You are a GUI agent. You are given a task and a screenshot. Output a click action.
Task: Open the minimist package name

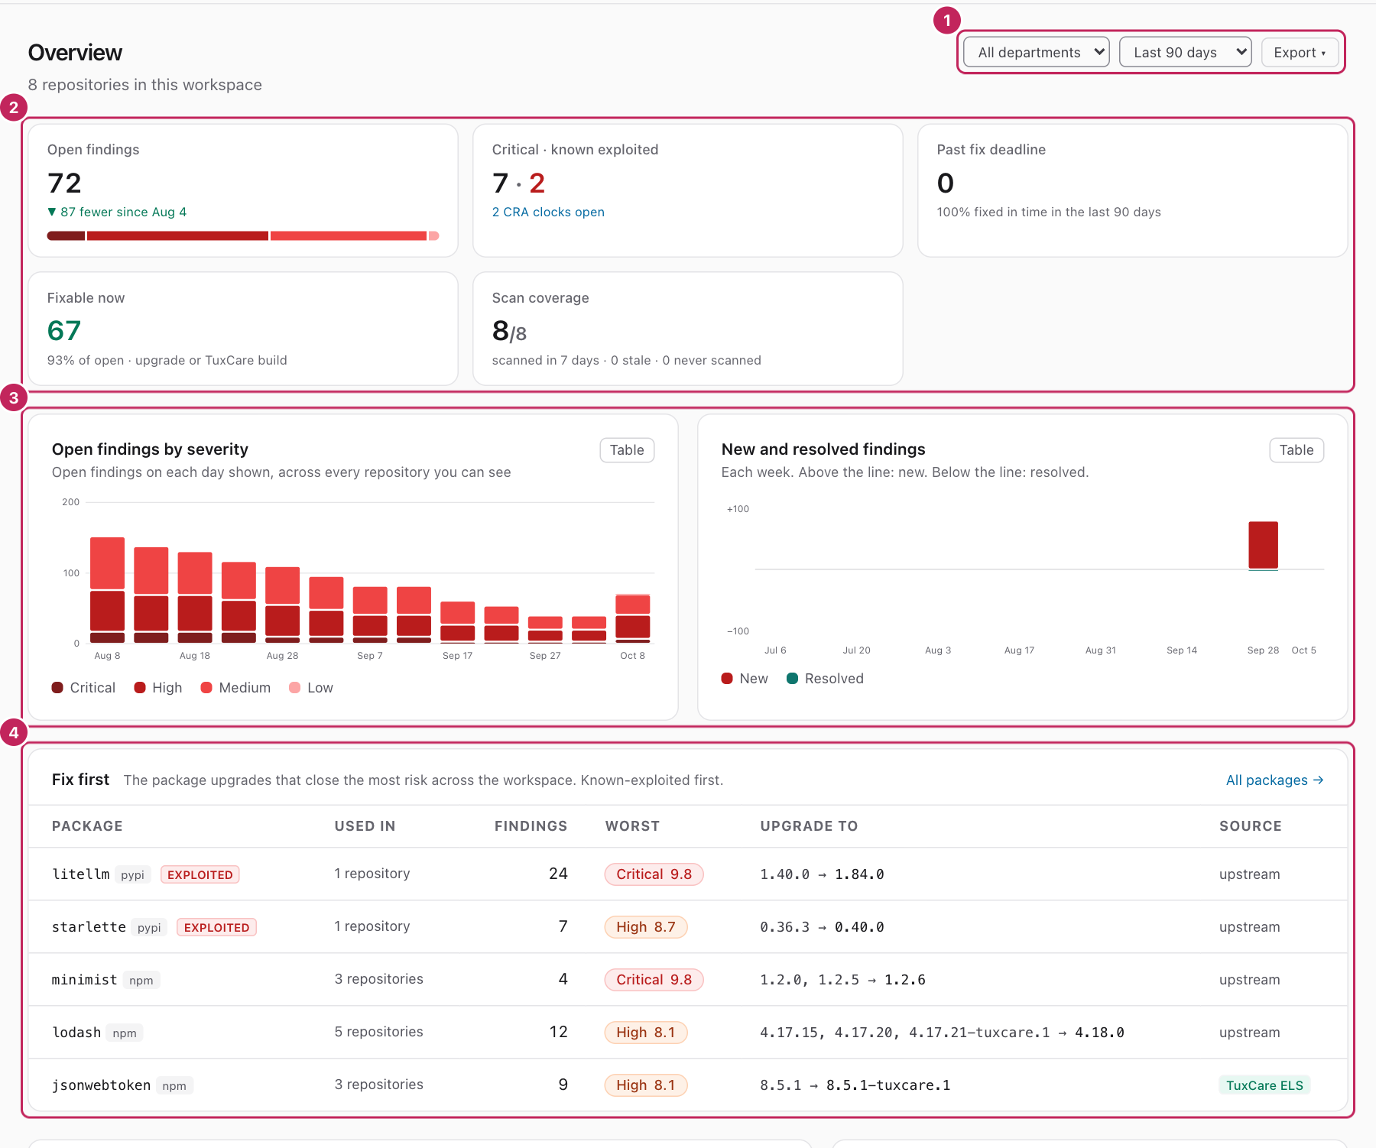[x=84, y=979]
